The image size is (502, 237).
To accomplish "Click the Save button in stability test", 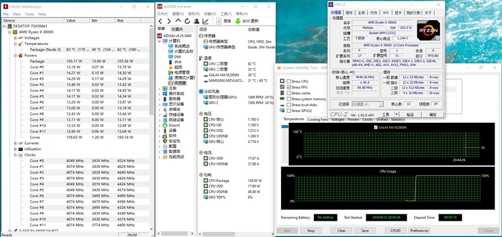I will pos(365,230).
